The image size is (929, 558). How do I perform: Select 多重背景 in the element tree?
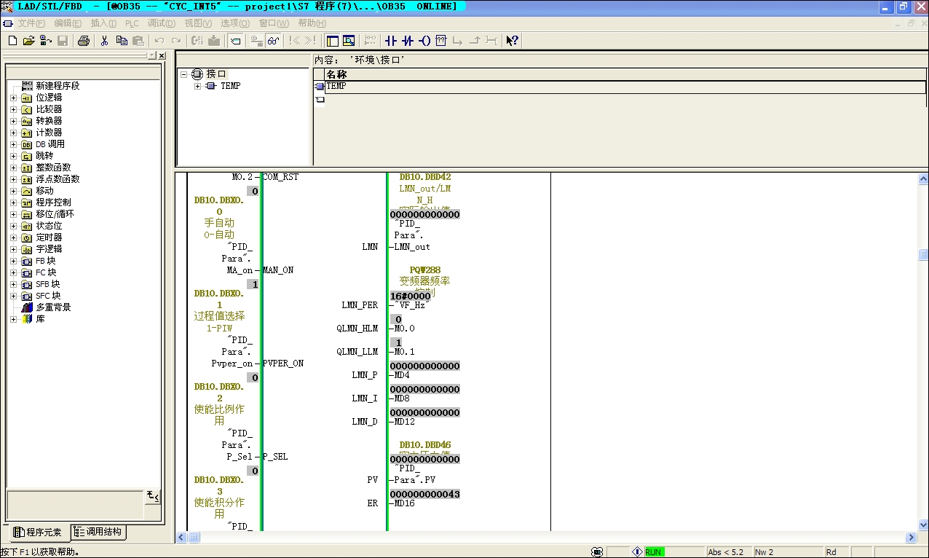53,307
